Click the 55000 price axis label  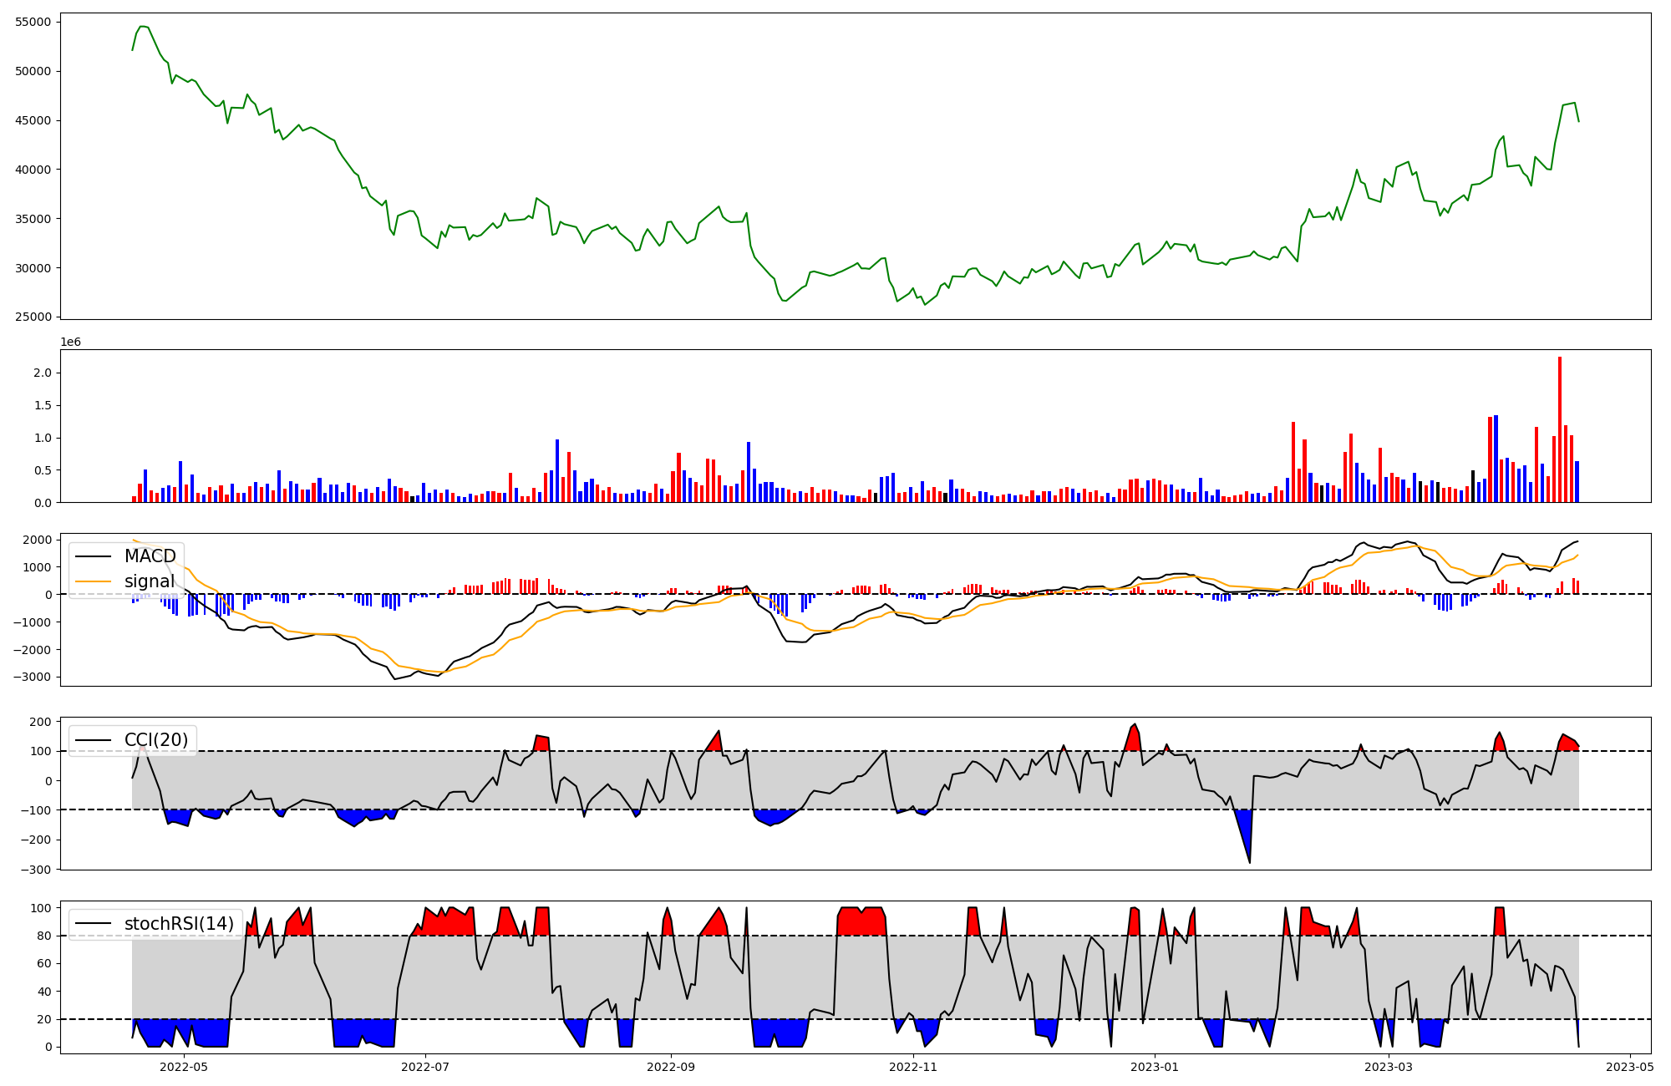[33, 22]
